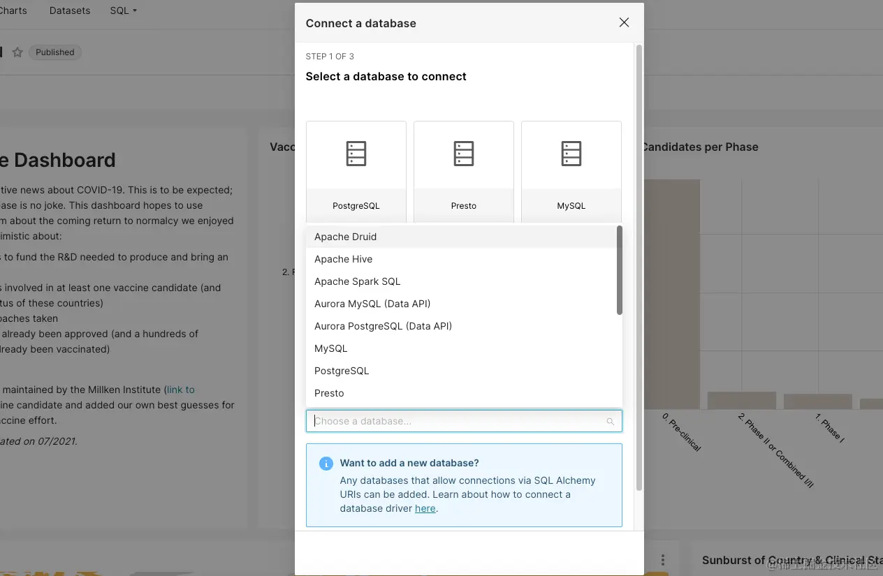Image resolution: width=883 pixels, height=576 pixels.
Task: Open the Milken Institute 'link to' hyperlink
Action: click(x=180, y=390)
